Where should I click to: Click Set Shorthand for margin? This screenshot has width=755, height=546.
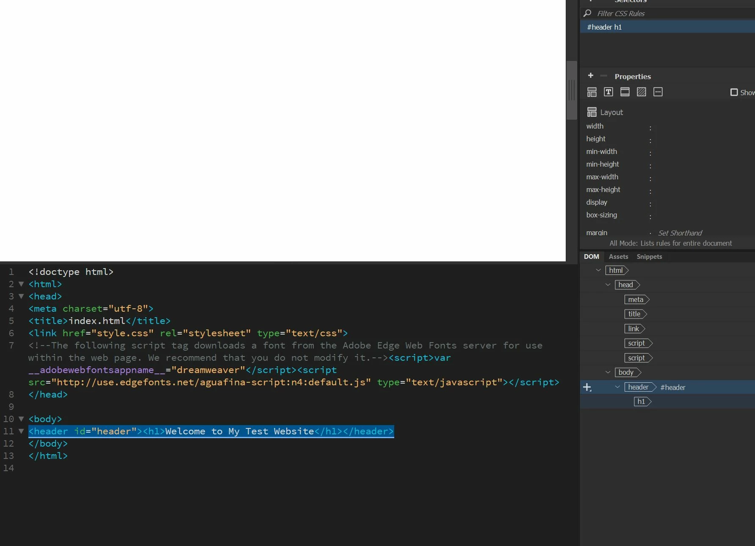pyautogui.click(x=680, y=233)
